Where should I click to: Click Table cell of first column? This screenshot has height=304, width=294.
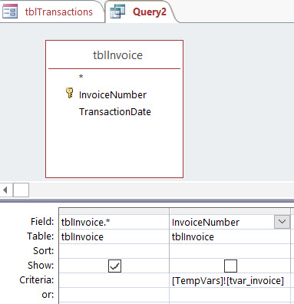[114, 236]
